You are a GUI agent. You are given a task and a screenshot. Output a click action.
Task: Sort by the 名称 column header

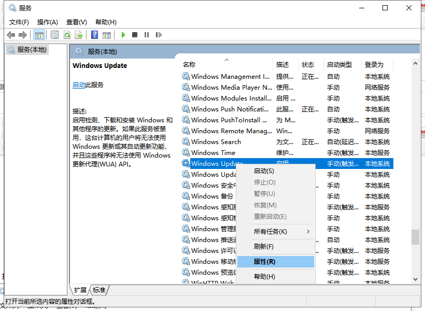pyautogui.click(x=226, y=64)
